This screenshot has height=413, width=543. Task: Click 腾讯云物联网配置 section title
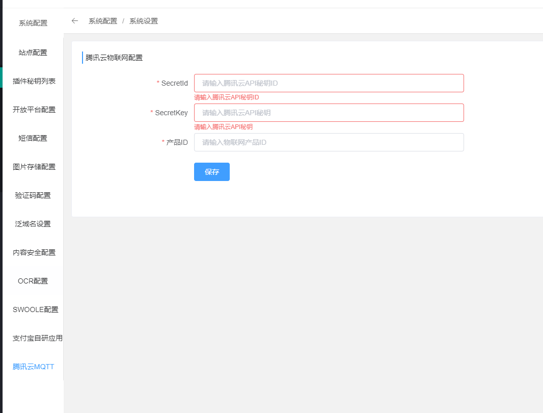click(x=114, y=58)
